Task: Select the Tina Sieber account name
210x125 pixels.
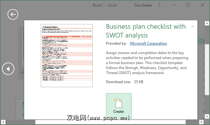Action: [143, 5]
